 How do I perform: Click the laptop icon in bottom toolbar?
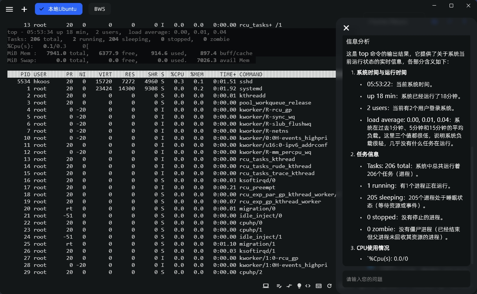(x=266, y=286)
